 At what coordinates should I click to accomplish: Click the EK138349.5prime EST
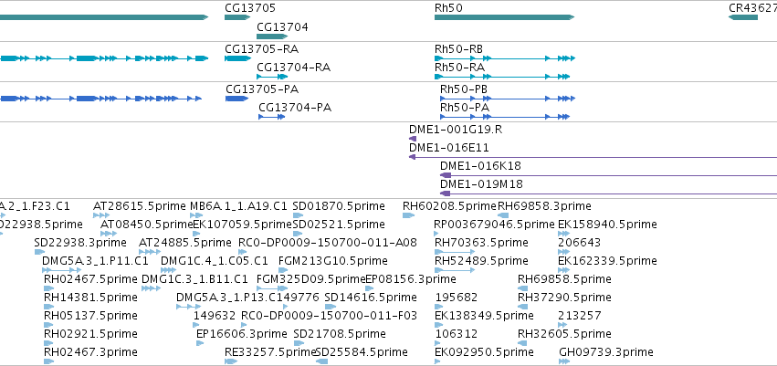pos(436,326)
